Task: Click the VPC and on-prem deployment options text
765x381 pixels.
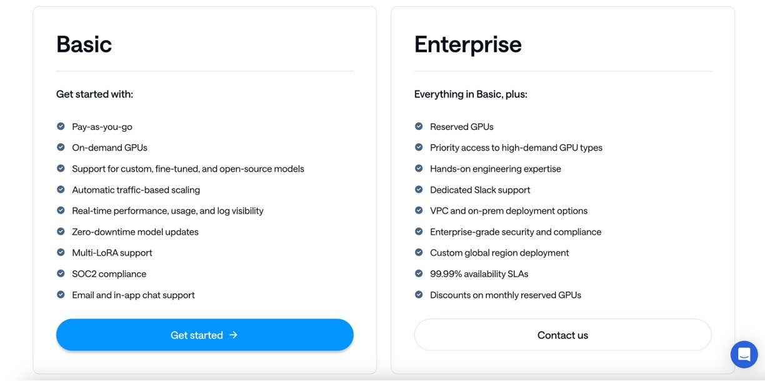Action: click(x=508, y=211)
